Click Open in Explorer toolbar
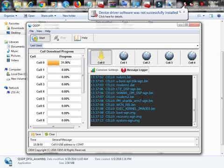The image size is (224, 168). click(x=29, y=16)
